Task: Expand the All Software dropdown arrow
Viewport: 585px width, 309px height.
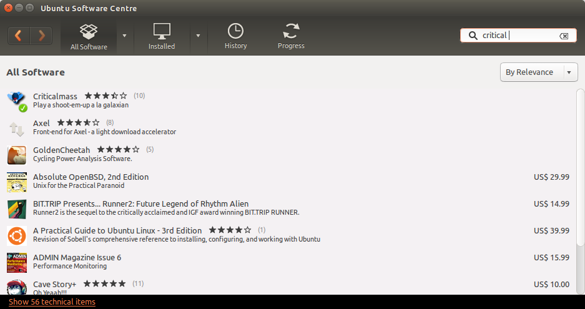Action: [125, 36]
